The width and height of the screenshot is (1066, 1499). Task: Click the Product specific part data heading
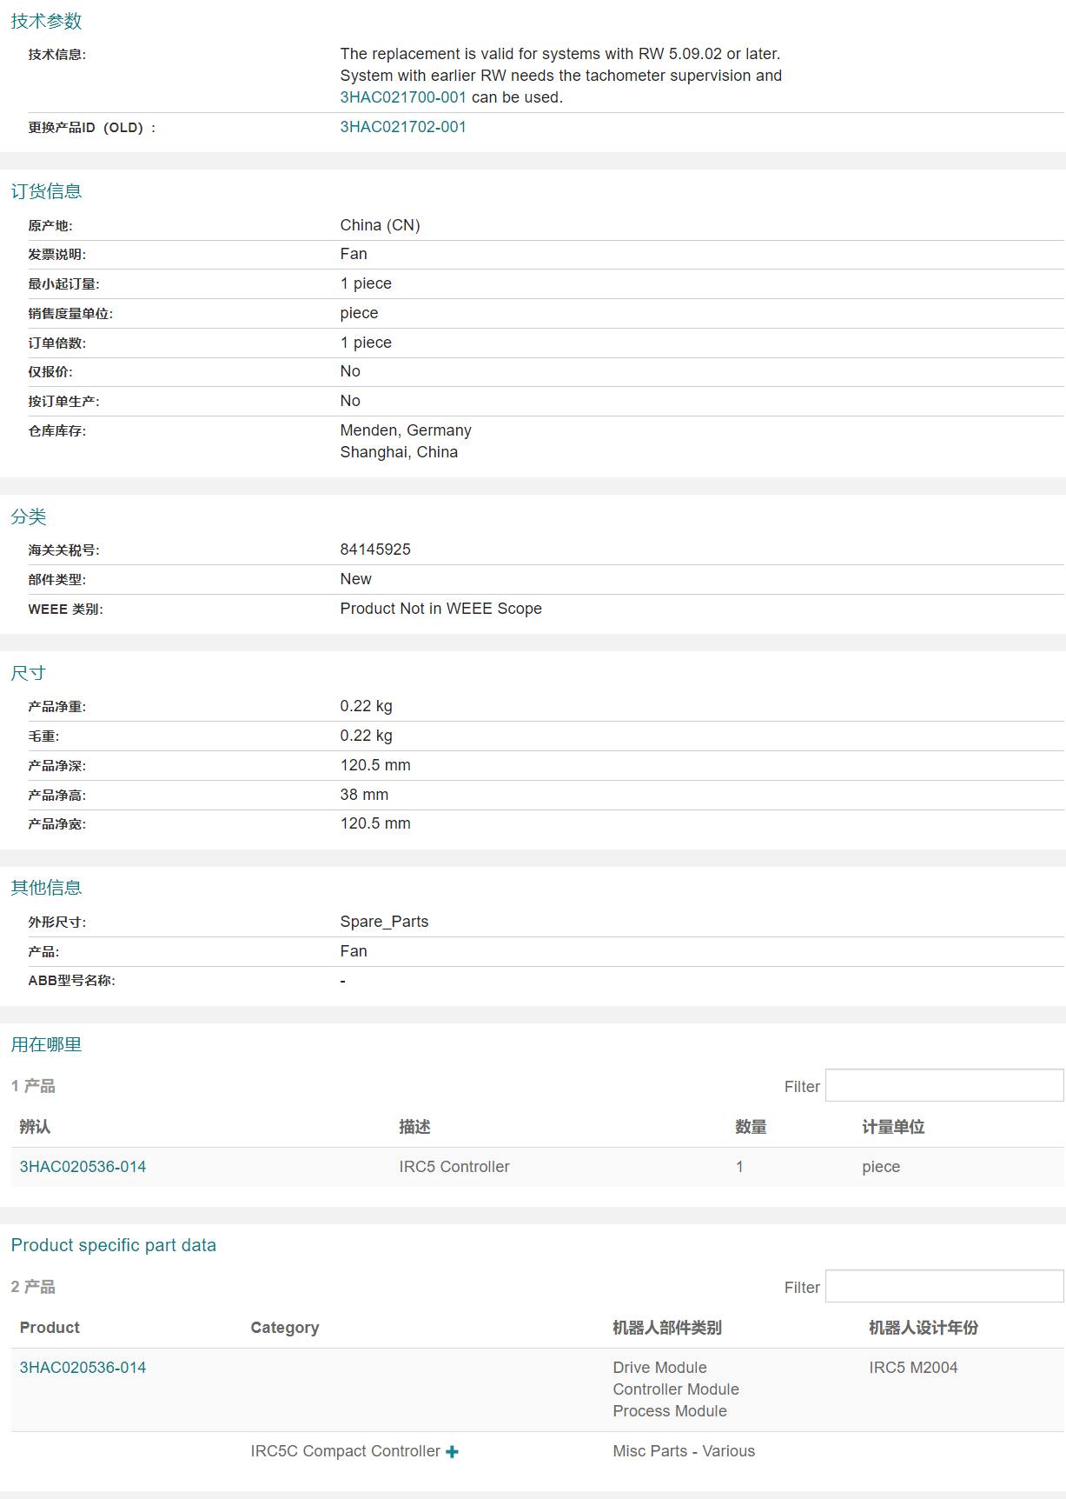pyautogui.click(x=114, y=1245)
